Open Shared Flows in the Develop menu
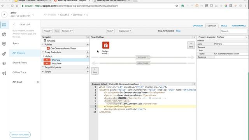 tap(20, 63)
